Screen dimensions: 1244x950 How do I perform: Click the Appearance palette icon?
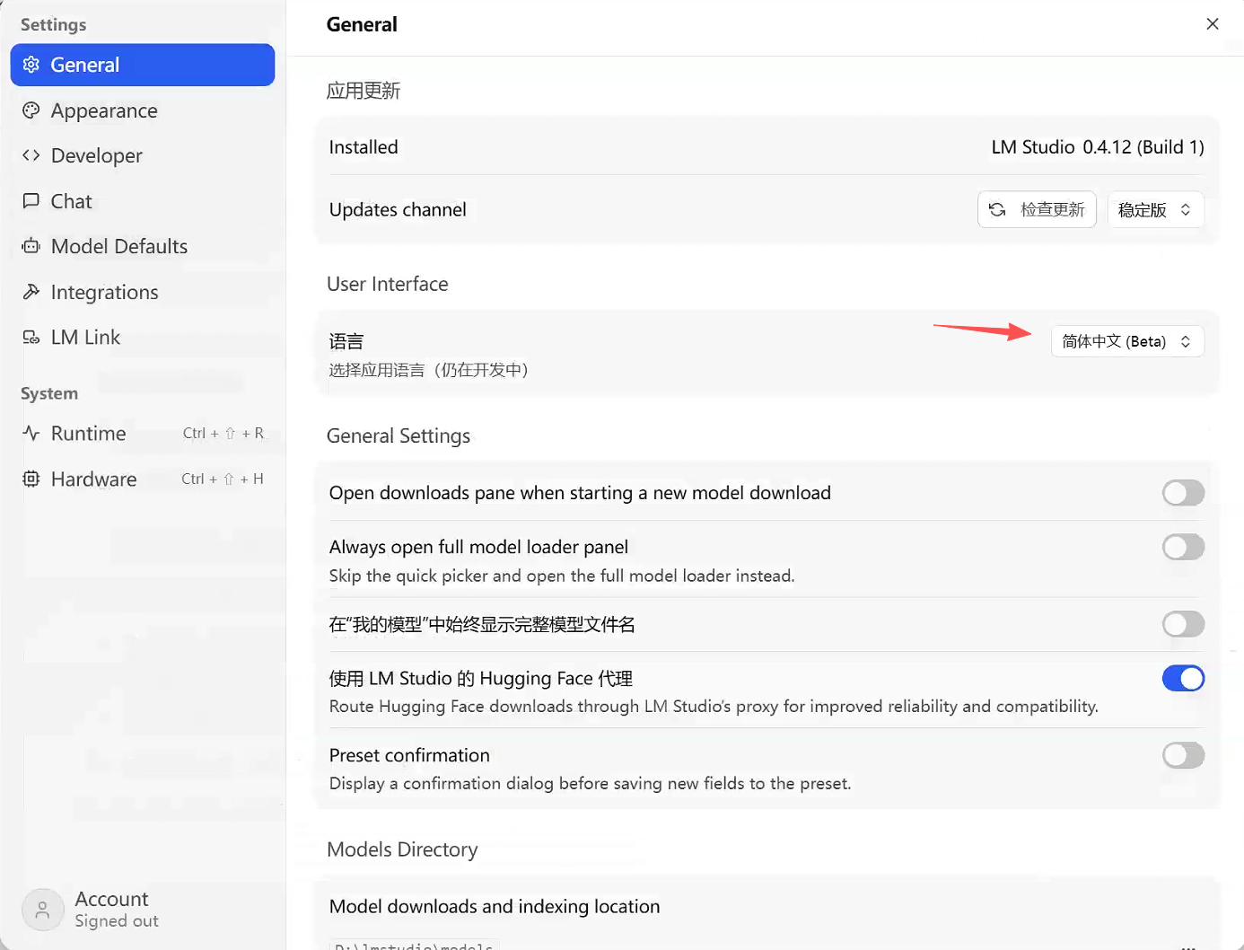31,110
